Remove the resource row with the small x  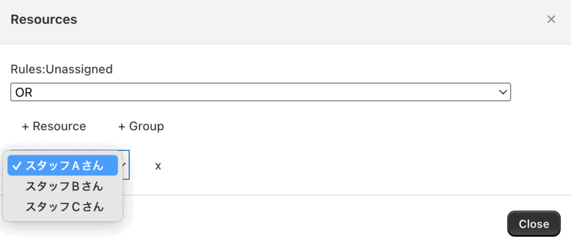pos(158,165)
